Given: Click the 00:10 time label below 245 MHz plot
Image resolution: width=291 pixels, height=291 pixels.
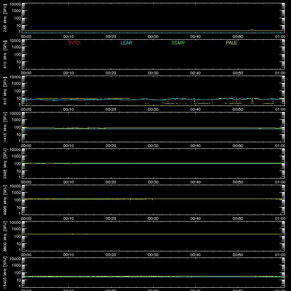Looking at the screenshot, I should pos(68,37).
